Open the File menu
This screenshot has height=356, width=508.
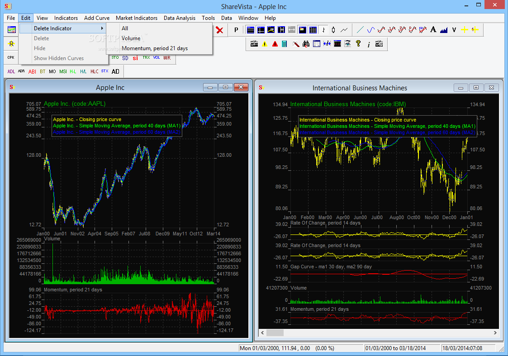click(x=11, y=18)
